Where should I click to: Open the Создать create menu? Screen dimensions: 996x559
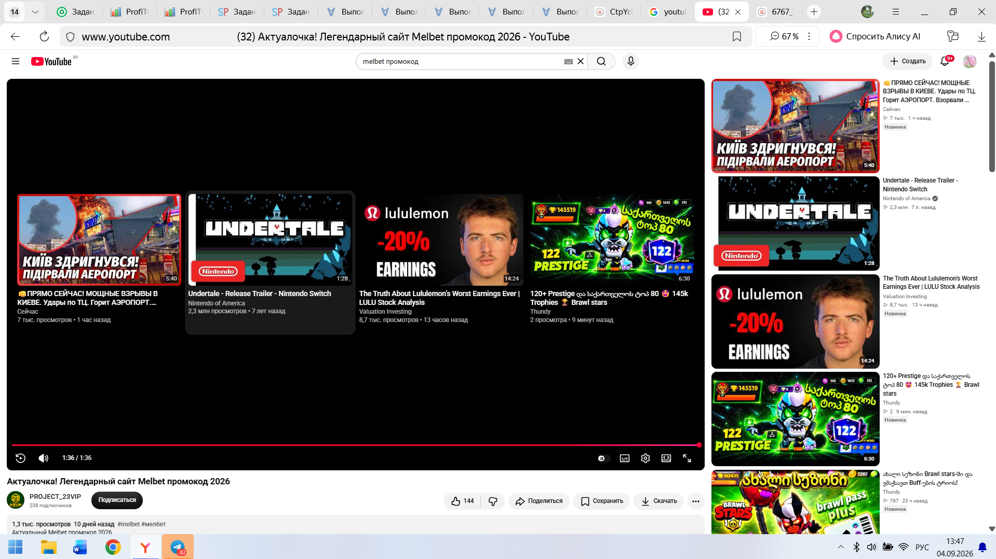[x=908, y=61]
